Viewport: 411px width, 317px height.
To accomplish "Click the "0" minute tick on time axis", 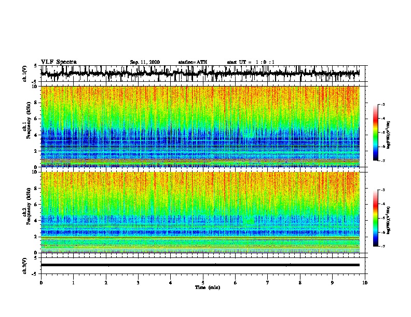I will pos(41,283).
